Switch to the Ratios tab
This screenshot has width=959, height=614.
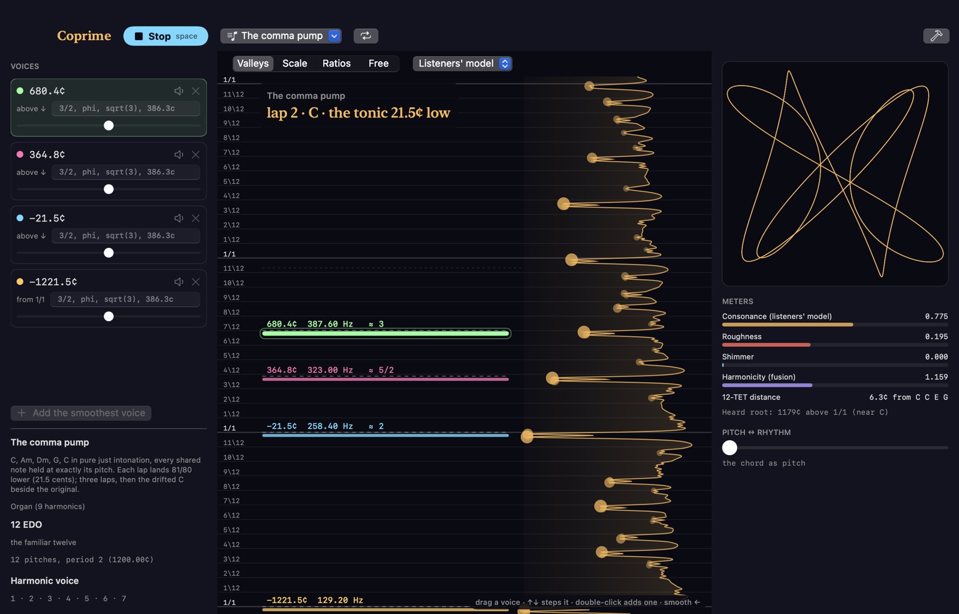point(336,63)
